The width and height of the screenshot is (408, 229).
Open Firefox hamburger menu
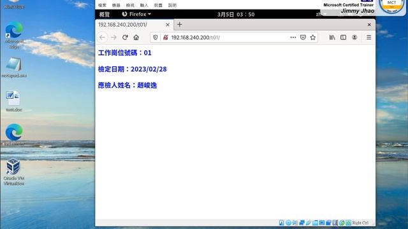(368, 38)
